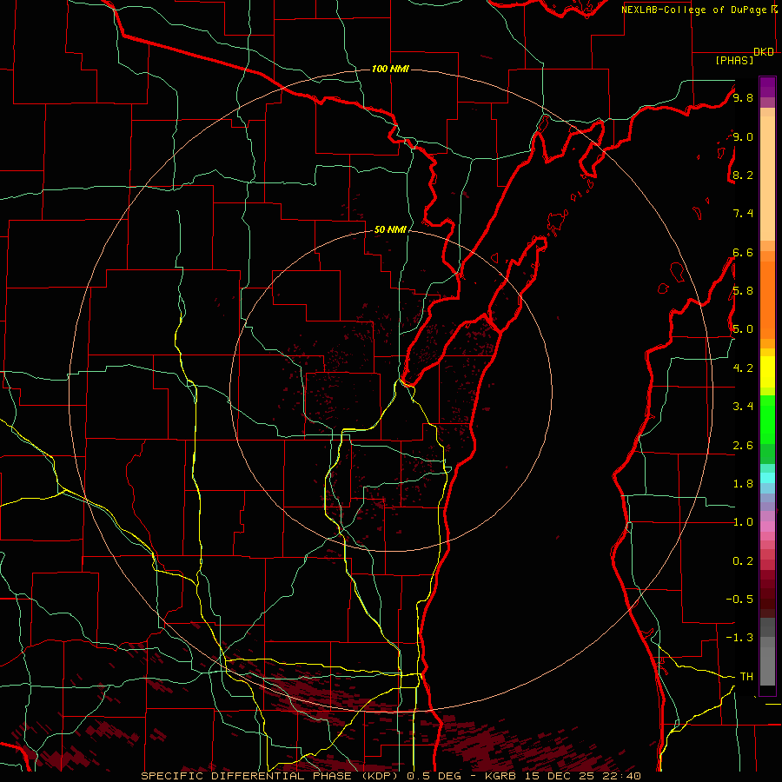Click the cyan segment of color bar

tap(767, 478)
